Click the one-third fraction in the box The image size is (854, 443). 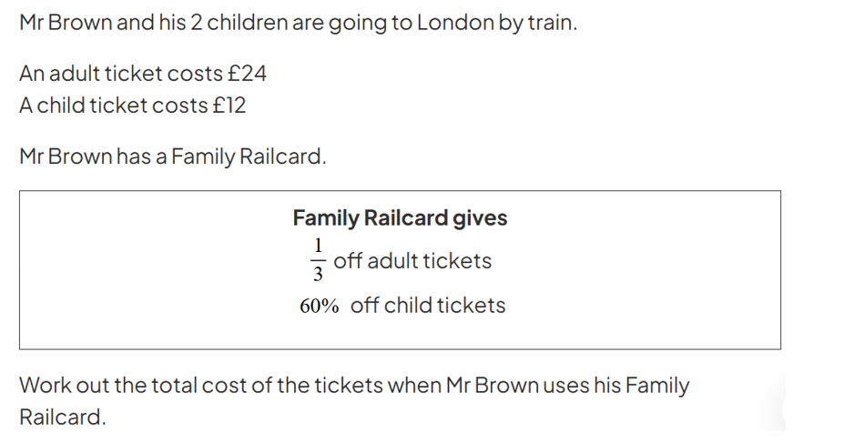point(318,259)
